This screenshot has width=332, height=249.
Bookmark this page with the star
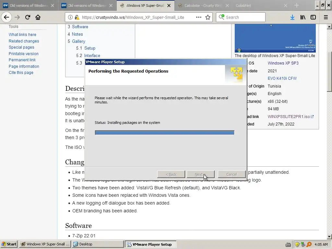tap(208, 17)
